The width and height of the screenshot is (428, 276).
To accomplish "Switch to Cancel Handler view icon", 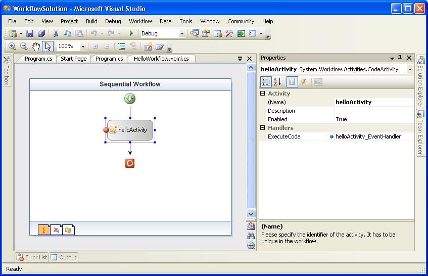I will click(56, 230).
